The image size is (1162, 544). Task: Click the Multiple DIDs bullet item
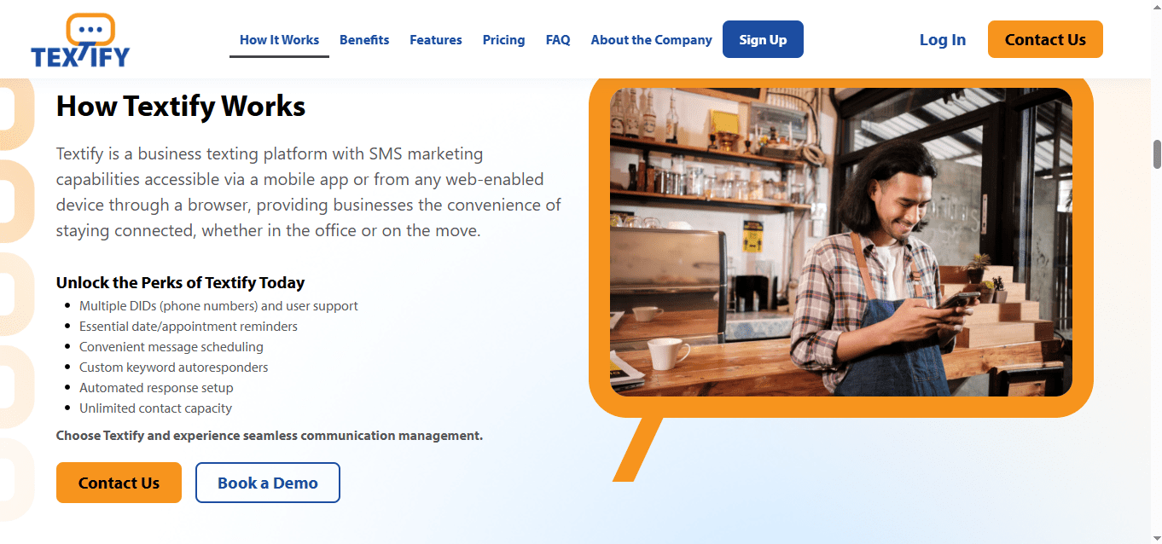pyautogui.click(x=218, y=306)
